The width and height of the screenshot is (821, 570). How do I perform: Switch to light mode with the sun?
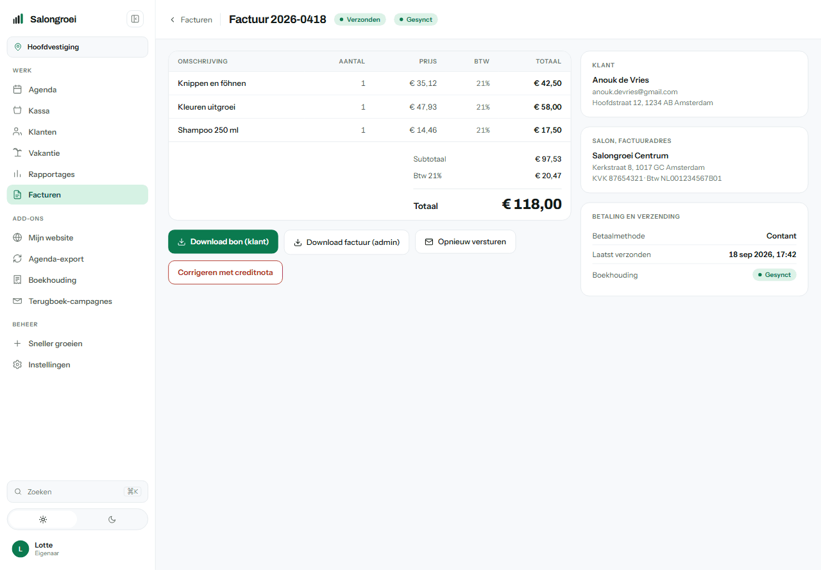click(43, 519)
